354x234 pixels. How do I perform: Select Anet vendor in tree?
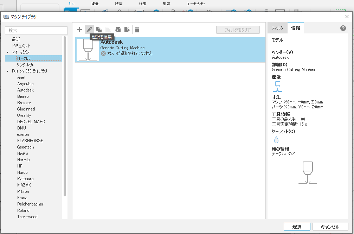pos(21,77)
